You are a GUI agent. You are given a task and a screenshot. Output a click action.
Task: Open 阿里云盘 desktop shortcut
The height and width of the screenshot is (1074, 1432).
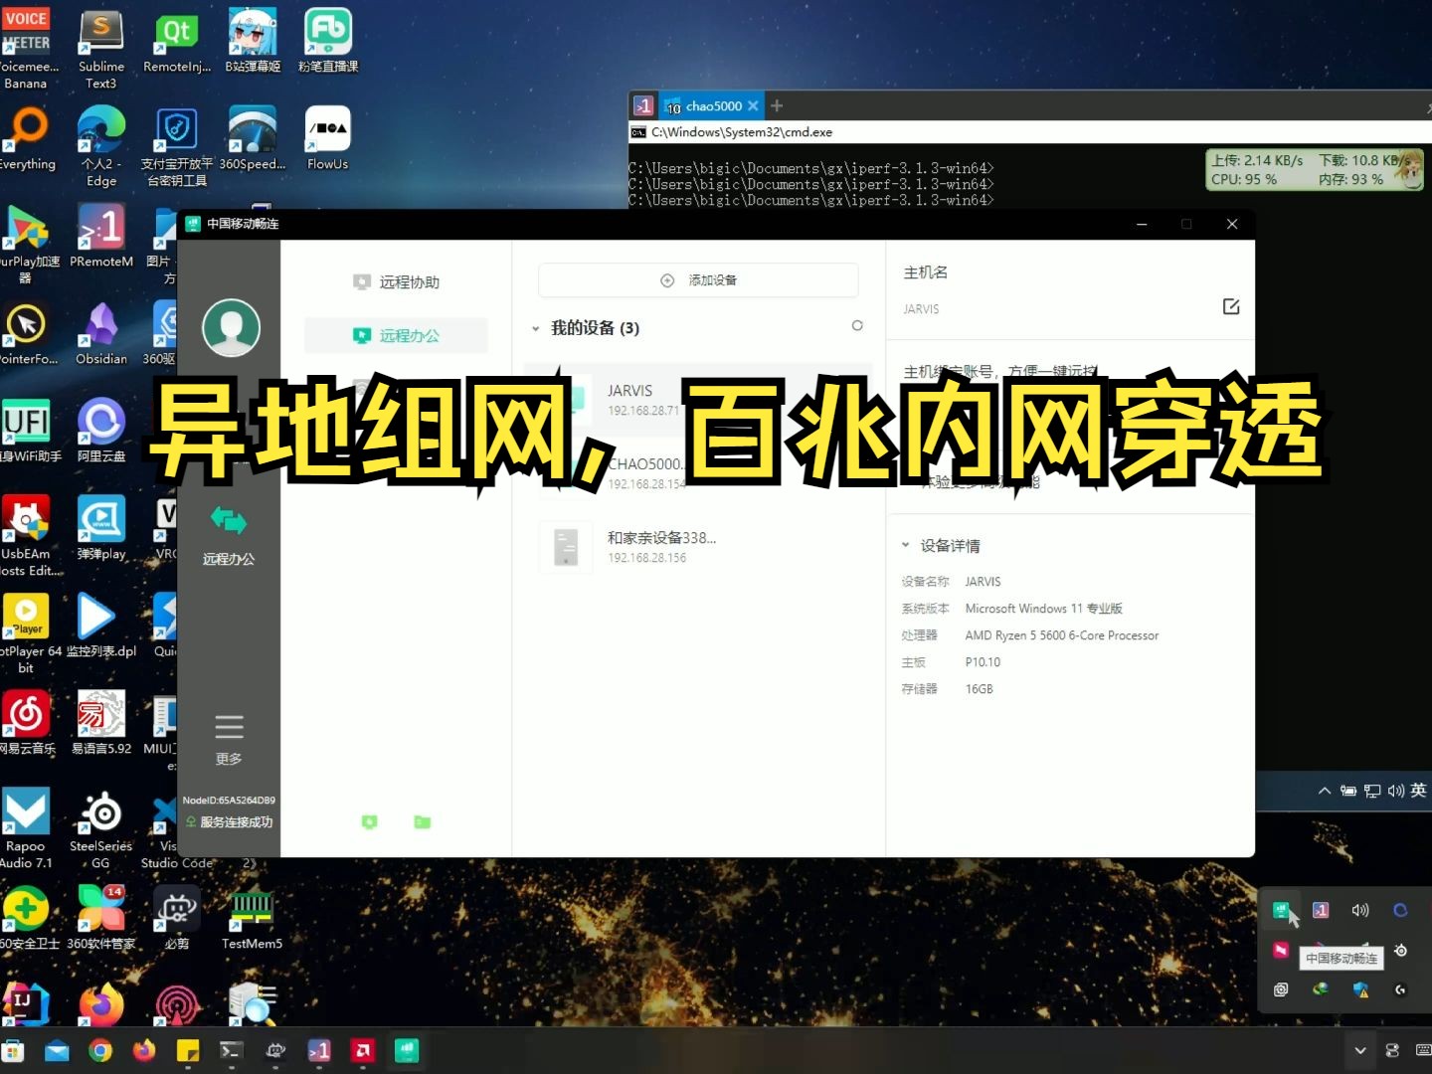(101, 431)
